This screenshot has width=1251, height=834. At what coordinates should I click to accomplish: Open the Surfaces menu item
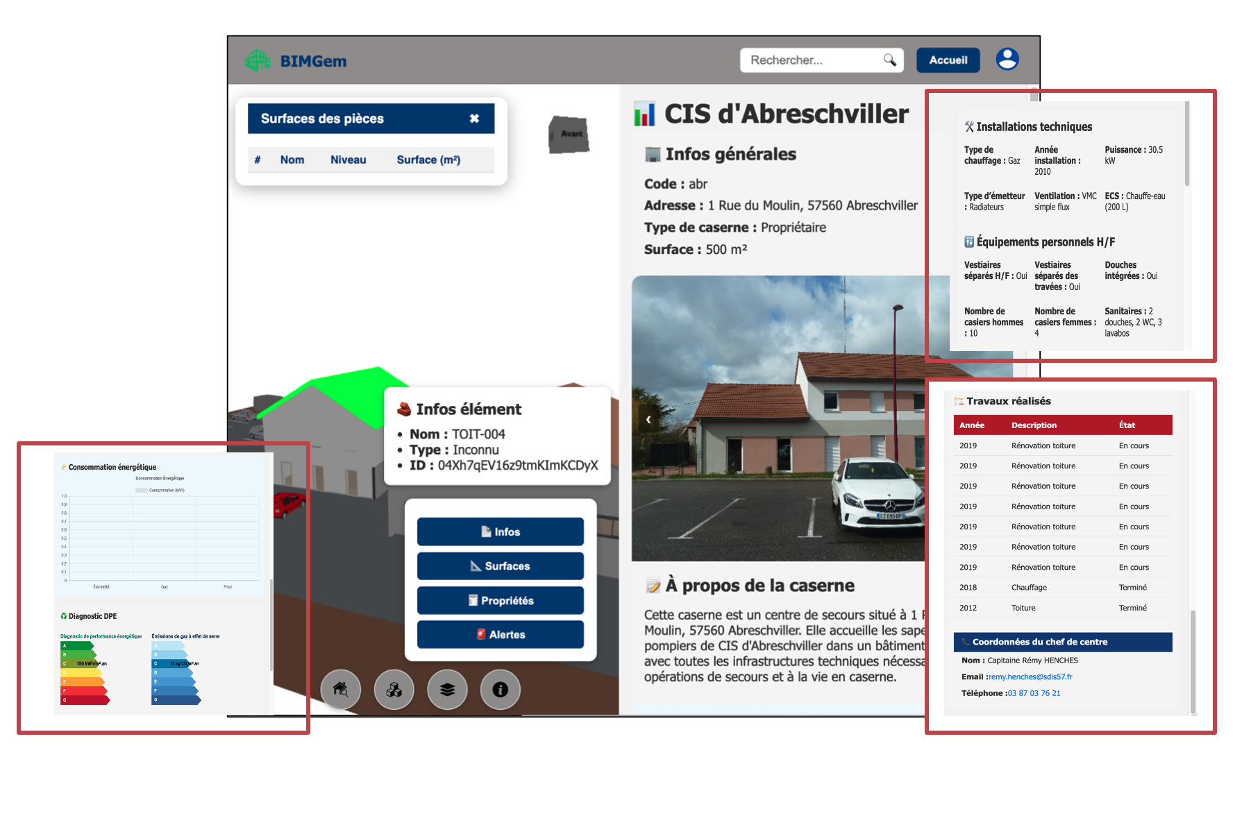click(500, 566)
